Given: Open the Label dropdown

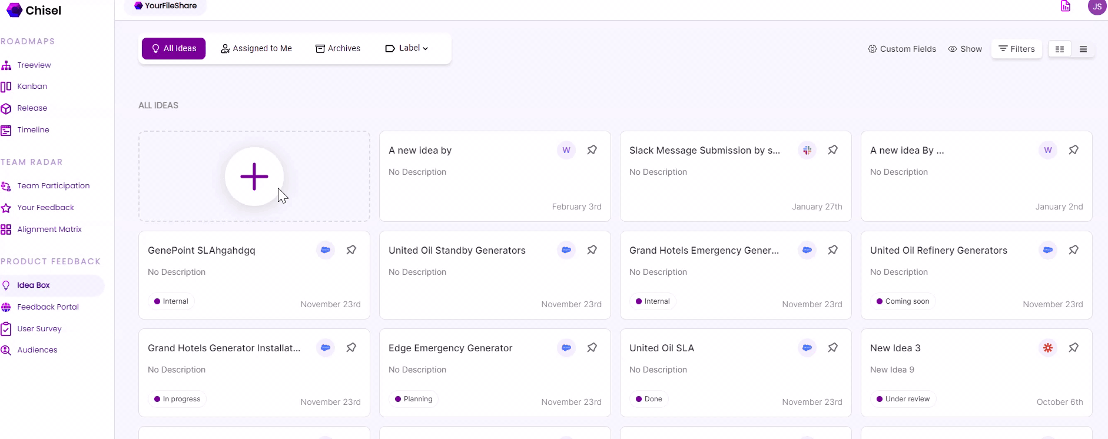Looking at the screenshot, I should pos(407,48).
